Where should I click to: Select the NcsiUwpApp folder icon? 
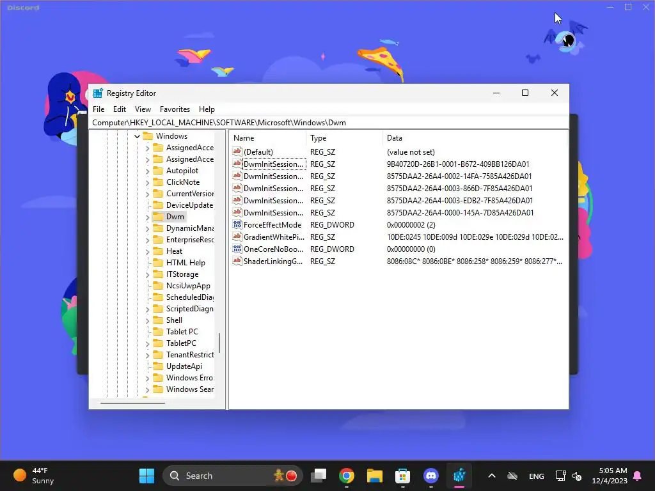tap(158, 286)
